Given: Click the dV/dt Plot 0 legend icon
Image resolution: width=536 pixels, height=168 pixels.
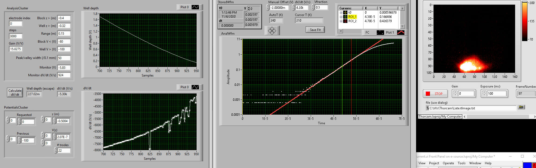Looking at the screenshot, I should (x=195, y=87).
